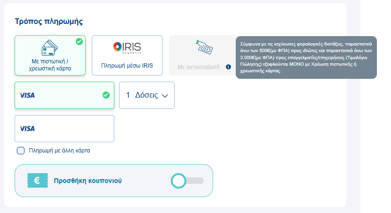The image size is (391, 213).
Task: Click the info icon beside Με αντικαταβολή
Action: (x=229, y=67)
